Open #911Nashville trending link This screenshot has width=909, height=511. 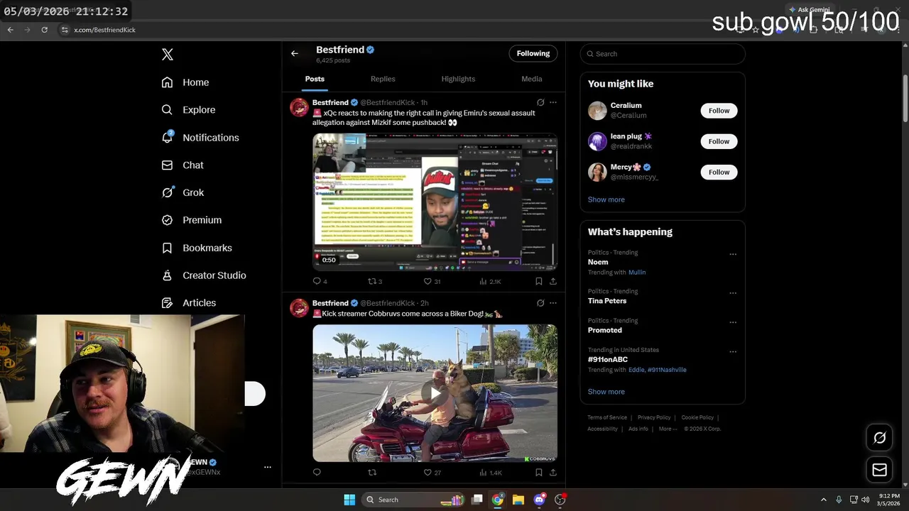pyautogui.click(x=667, y=370)
